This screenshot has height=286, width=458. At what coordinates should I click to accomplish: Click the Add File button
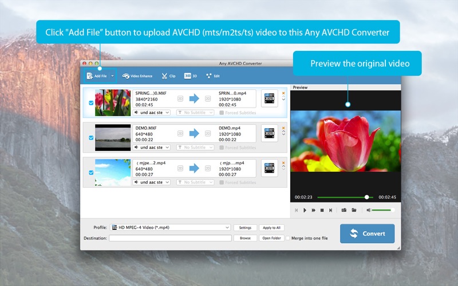click(x=97, y=76)
